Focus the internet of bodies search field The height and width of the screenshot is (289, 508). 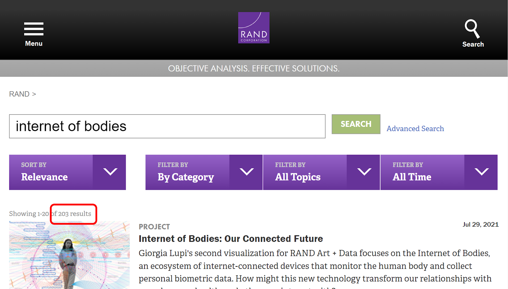click(x=167, y=126)
